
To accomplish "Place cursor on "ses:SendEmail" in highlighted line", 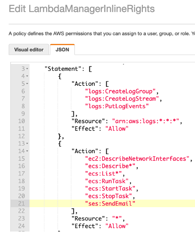I will tap(110, 203).
